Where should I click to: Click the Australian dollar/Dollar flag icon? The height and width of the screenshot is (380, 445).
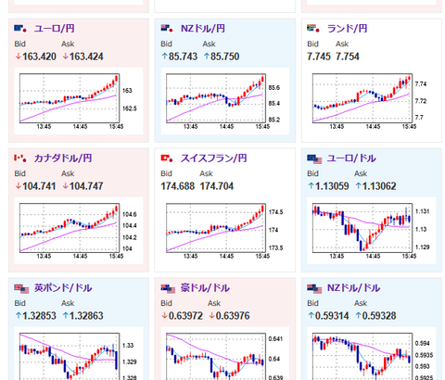[x=168, y=289]
